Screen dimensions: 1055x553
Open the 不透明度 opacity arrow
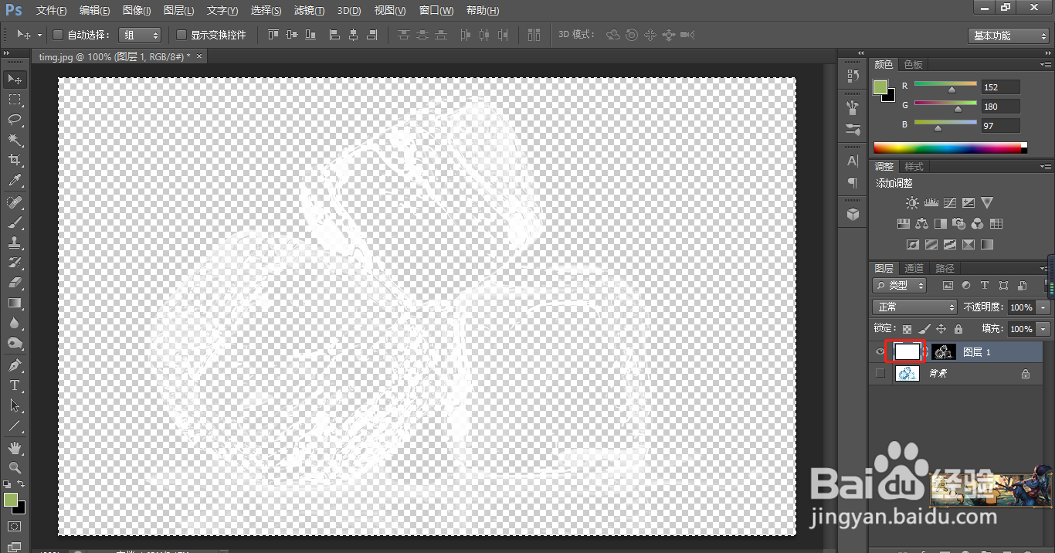pos(1044,307)
